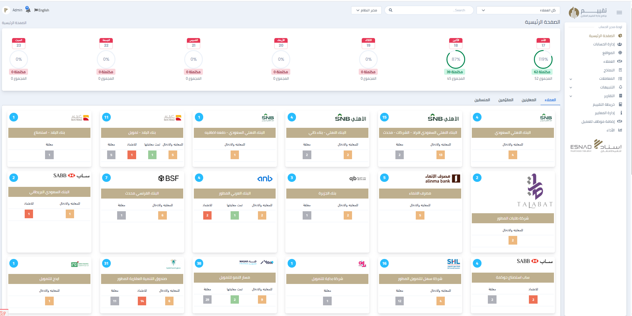
Task: Click the Masar Finance logo on مسار النمو card
Action: [x=256, y=262]
